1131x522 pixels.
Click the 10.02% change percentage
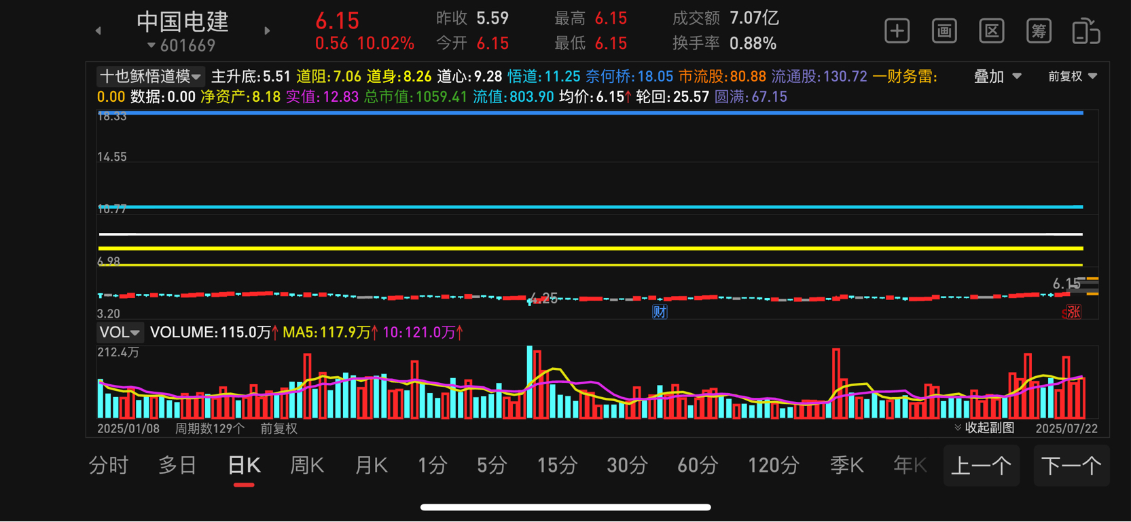(386, 43)
